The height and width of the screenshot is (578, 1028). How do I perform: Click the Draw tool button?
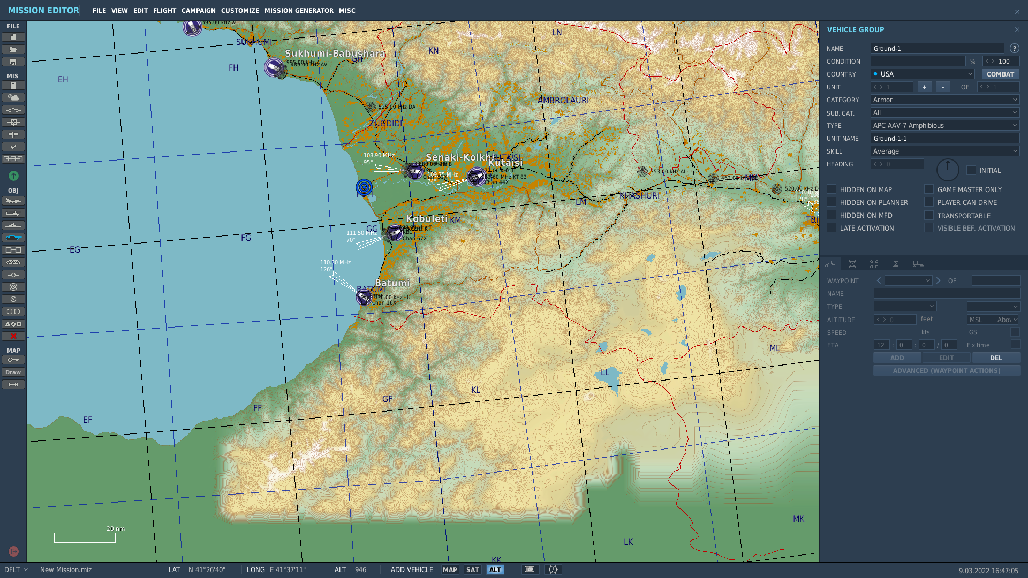click(x=13, y=372)
